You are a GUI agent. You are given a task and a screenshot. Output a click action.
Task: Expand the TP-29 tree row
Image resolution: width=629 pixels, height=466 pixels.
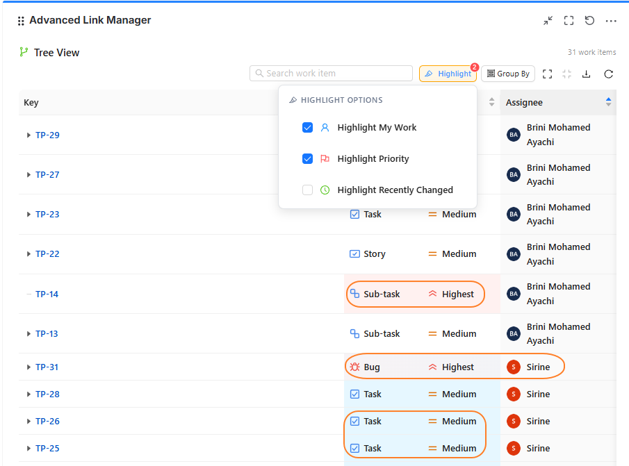(28, 135)
